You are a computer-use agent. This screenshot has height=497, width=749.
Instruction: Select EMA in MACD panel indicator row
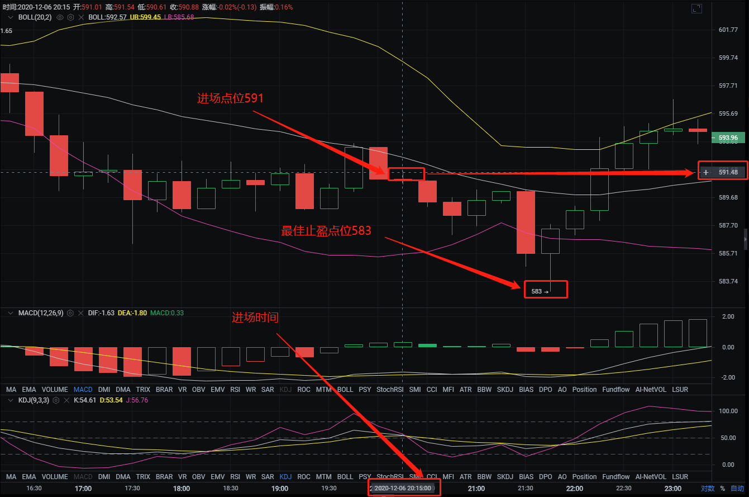tap(29, 389)
